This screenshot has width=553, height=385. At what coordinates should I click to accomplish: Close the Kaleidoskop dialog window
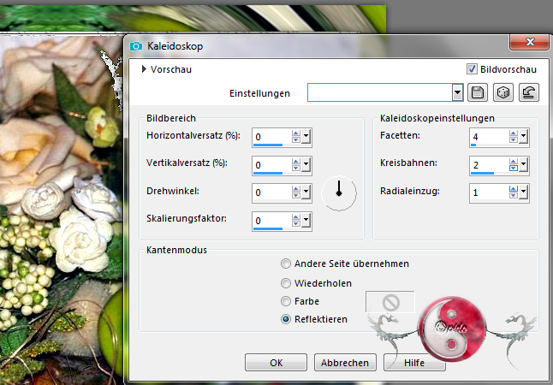click(528, 43)
